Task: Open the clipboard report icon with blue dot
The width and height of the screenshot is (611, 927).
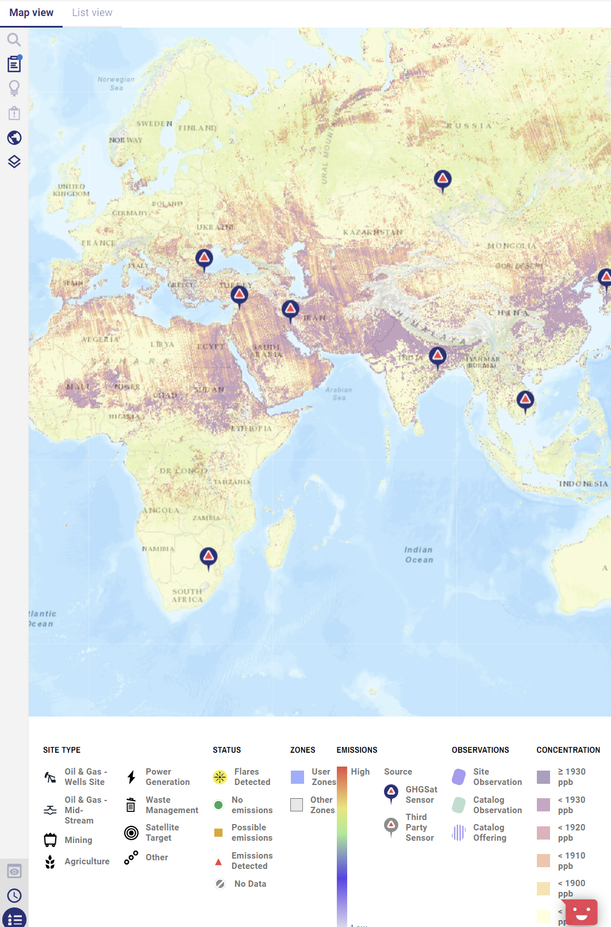Action: point(14,64)
